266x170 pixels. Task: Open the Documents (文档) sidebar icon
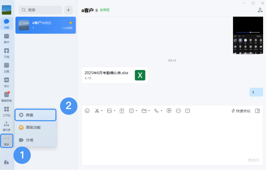pyautogui.click(x=7, y=53)
